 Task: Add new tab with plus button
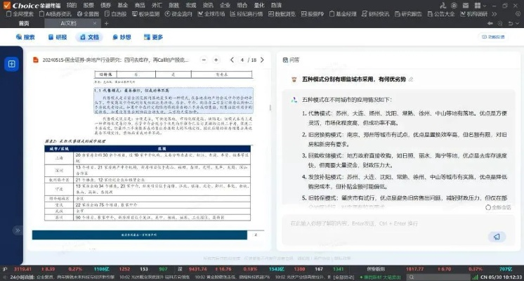click(106, 23)
